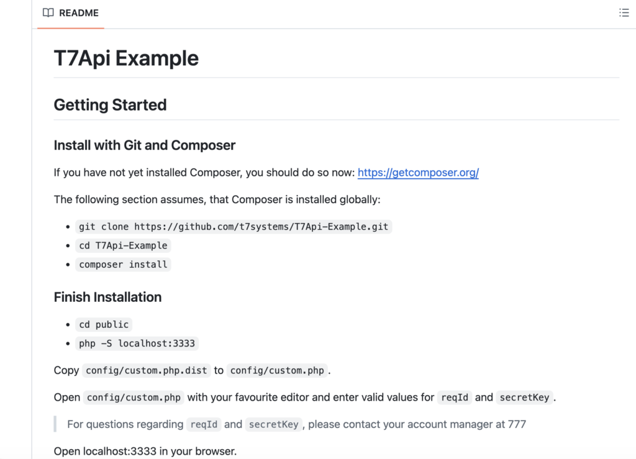Click the Finish Installation heading
The width and height of the screenshot is (636, 459).
pos(107,297)
